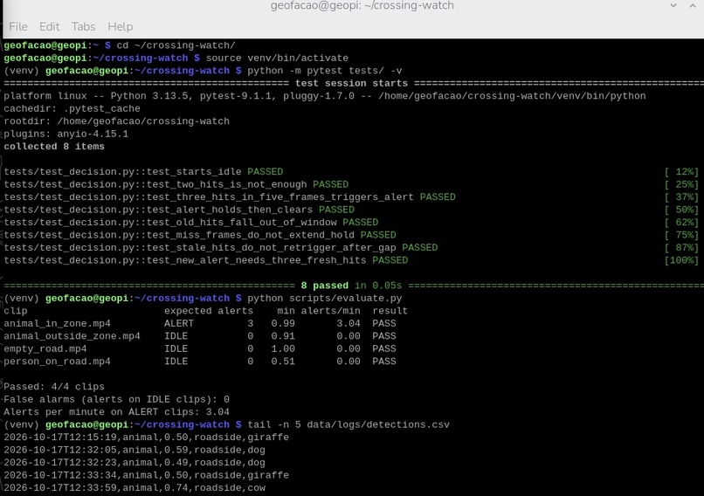Viewport: 704px width, 496px height.
Task: Open the Help menu
Action: point(121,27)
